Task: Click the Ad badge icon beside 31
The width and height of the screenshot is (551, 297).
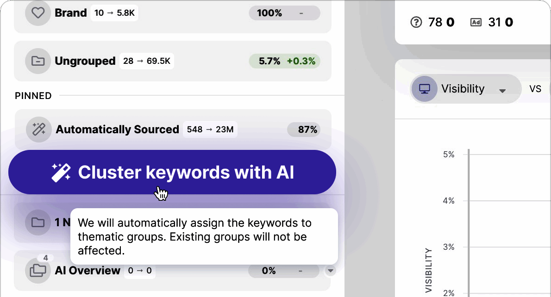Action: tap(476, 22)
